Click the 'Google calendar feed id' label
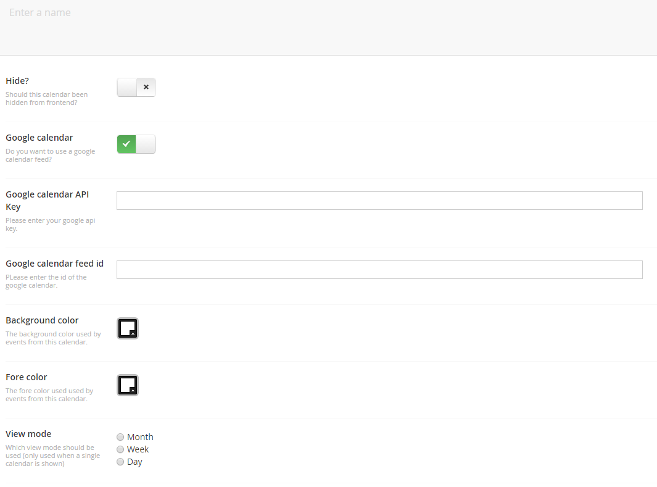Image resolution: width=657 pixels, height=487 pixels. pos(54,264)
